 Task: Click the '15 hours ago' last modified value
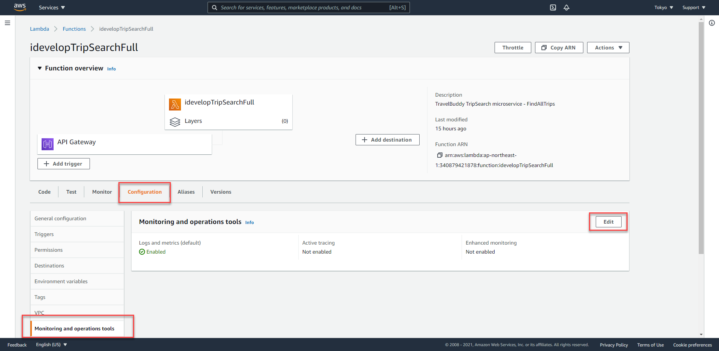click(x=451, y=128)
